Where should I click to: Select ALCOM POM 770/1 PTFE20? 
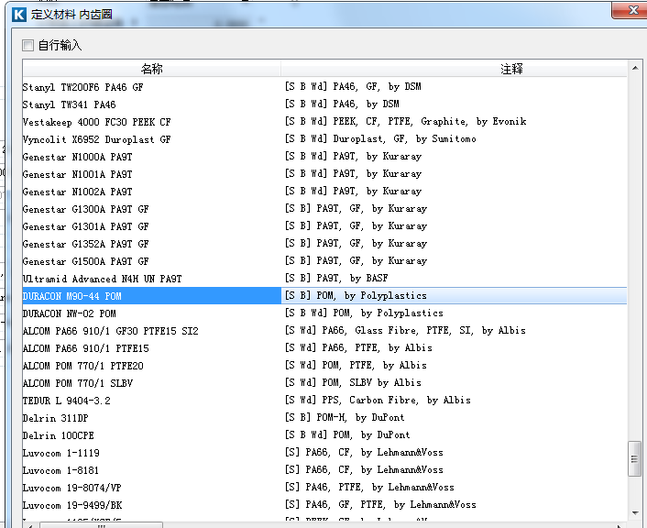tap(83, 366)
